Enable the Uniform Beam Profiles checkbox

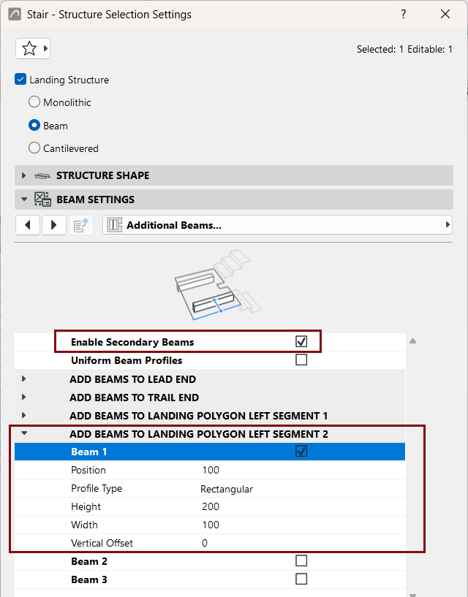click(x=301, y=360)
